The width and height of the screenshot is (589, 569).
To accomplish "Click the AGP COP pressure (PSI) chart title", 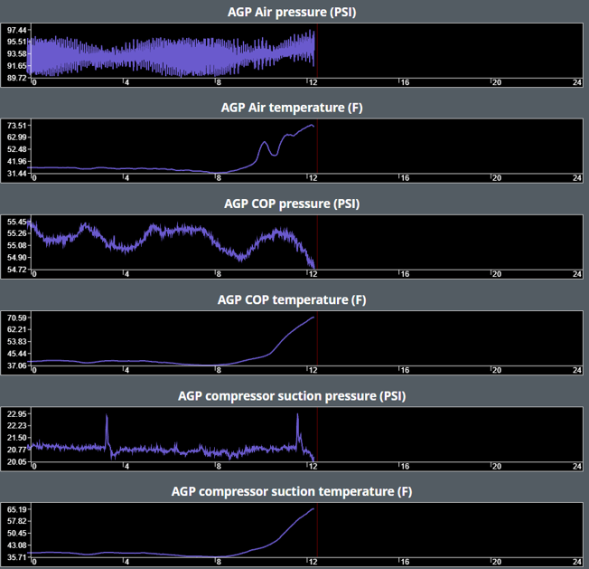I will coord(294,204).
